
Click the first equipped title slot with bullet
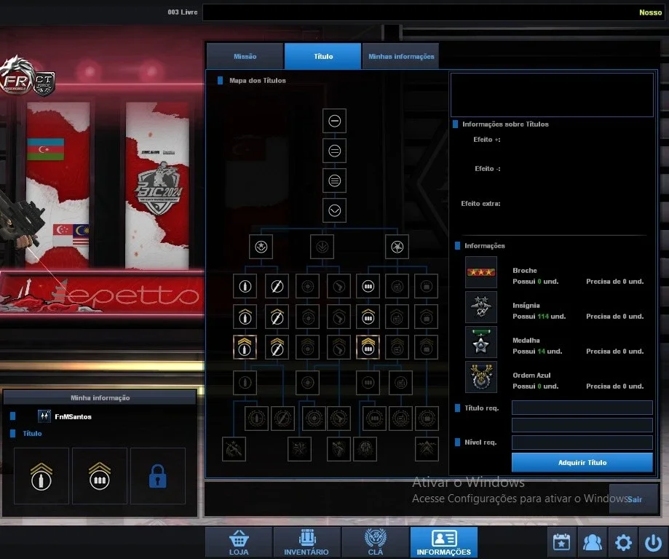[41, 476]
